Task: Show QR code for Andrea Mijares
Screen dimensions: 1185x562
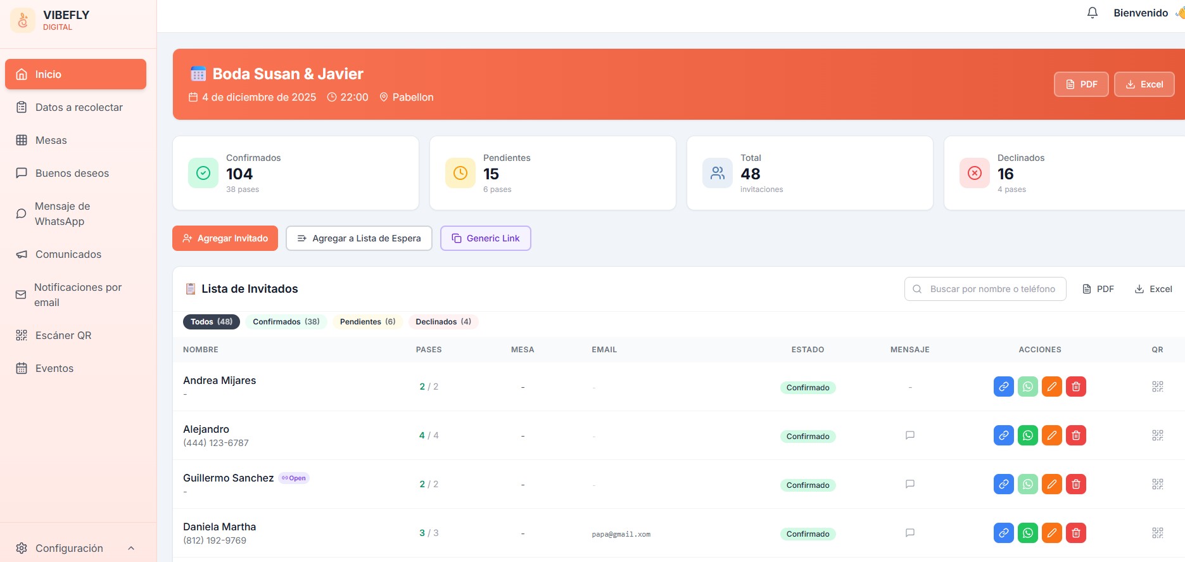Action: point(1158,386)
